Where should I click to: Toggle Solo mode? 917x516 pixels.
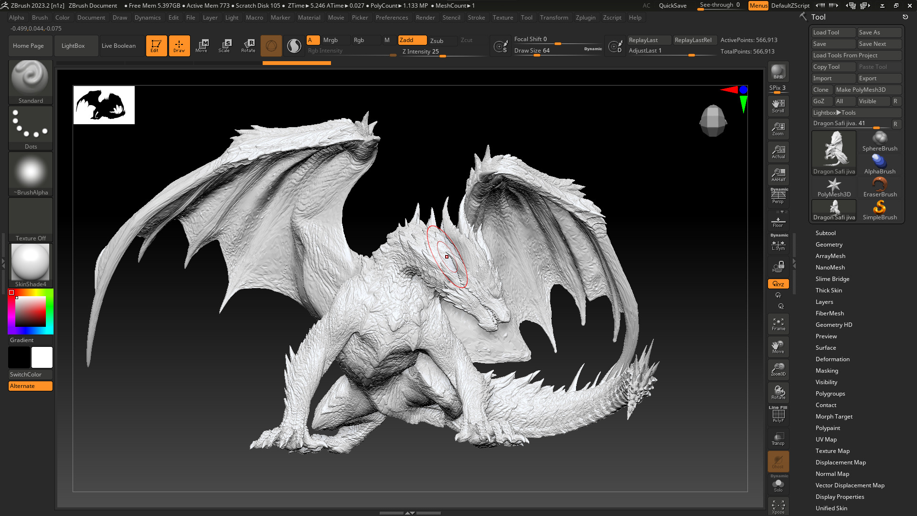pos(778,484)
